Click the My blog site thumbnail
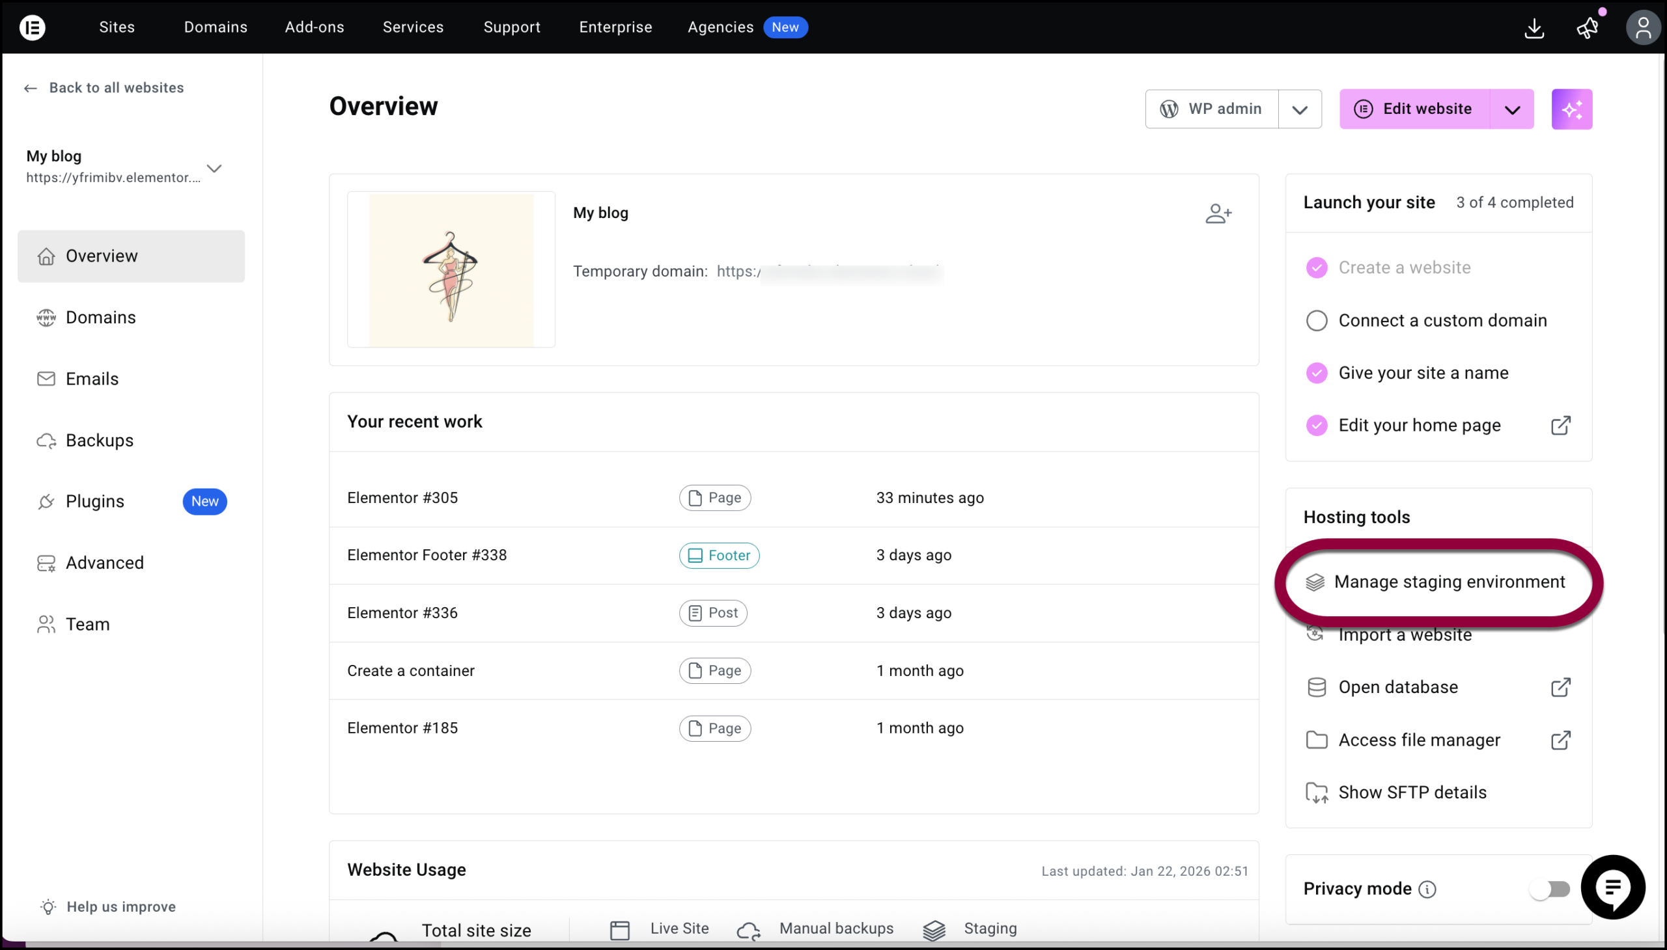 coord(451,269)
